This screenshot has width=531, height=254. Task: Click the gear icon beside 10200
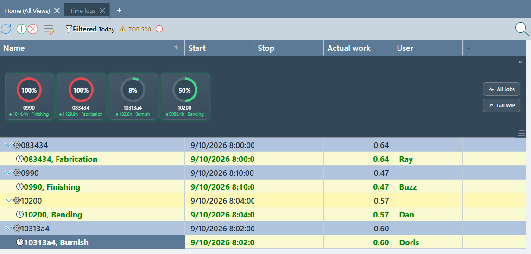17,200
